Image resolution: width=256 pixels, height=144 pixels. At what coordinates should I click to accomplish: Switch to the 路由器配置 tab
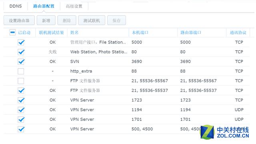[44, 6]
